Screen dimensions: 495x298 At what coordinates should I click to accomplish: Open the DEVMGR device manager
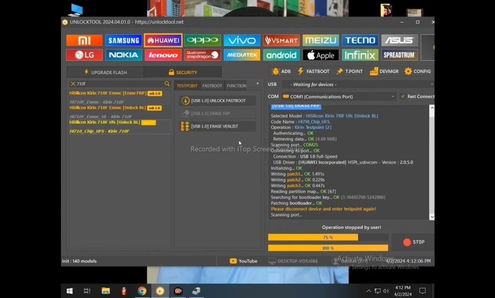(x=385, y=72)
